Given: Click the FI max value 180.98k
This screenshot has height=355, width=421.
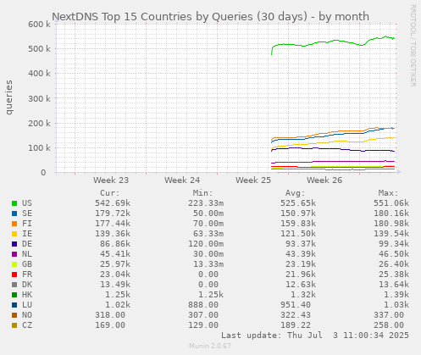Looking at the screenshot, I should click(x=391, y=224).
